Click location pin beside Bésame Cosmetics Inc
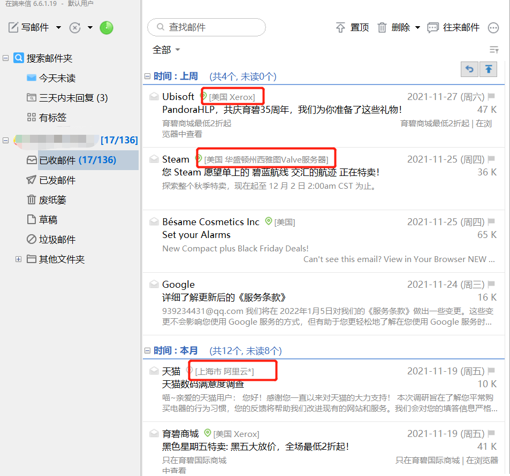 pyautogui.click(x=268, y=221)
